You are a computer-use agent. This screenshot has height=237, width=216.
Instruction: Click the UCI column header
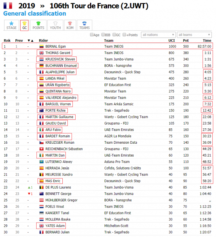[172, 41]
